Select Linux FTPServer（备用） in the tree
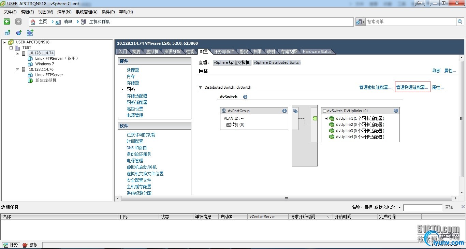This screenshot has width=466, height=249. coord(57,58)
